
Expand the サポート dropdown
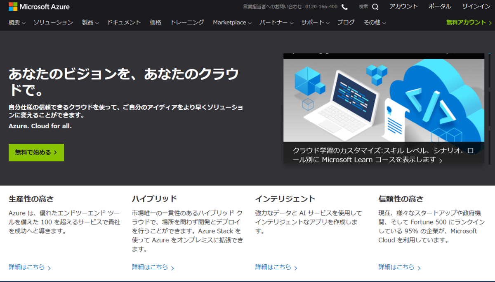pyautogui.click(x=315, y=23)
